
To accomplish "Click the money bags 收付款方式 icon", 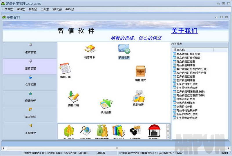I will tap(102, 131).
